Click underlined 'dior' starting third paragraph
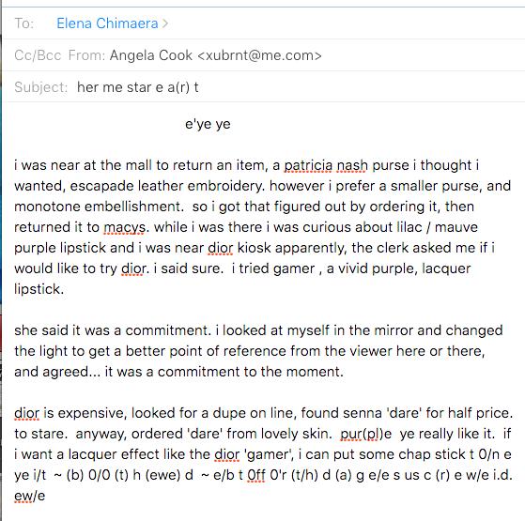 pyautogui.click(x=27, y=413)
